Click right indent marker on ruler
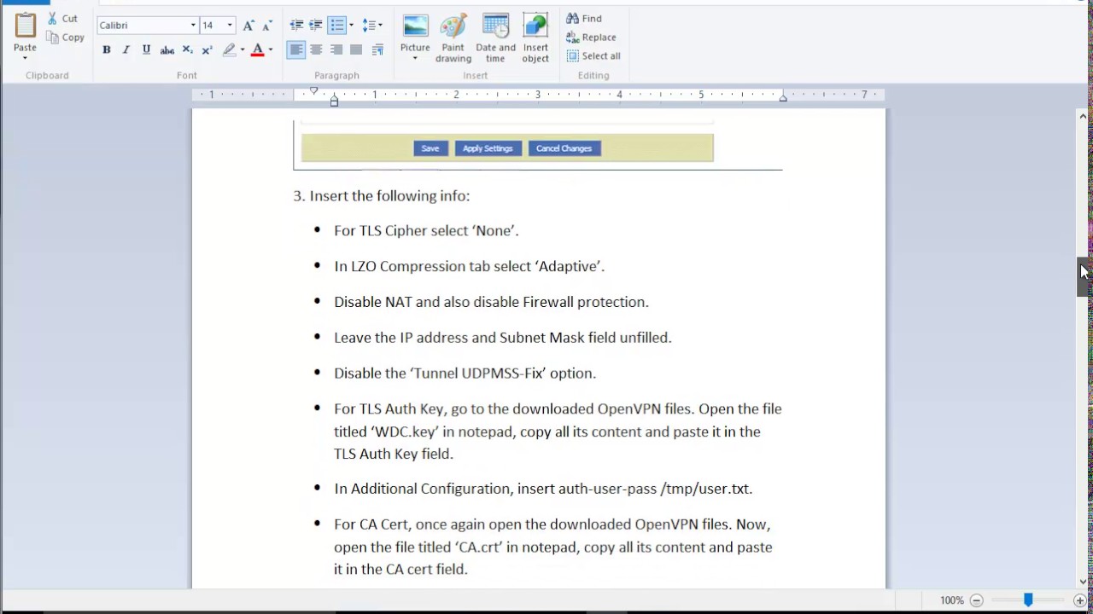The width and height of the screenshot is (1093, 614). pyautogui.click(x=783, y=98)
